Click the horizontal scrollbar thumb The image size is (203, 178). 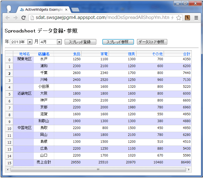click(x=98, y=169)
